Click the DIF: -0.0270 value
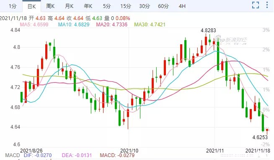Screen dimensions: 274x160 [x=38, y=155]
